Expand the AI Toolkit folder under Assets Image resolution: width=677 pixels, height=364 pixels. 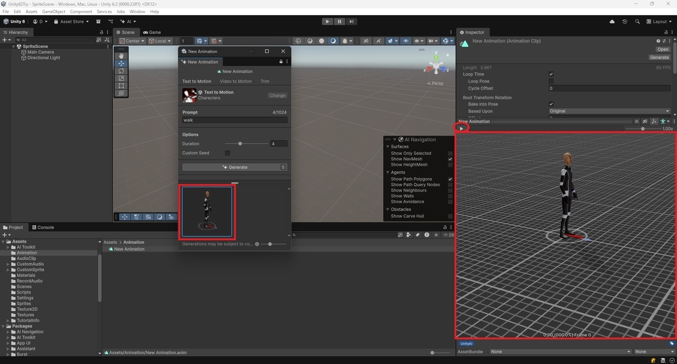(8, 247)
